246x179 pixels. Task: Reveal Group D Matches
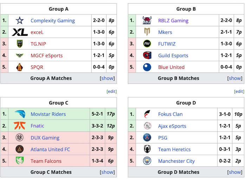pos(235,172)
